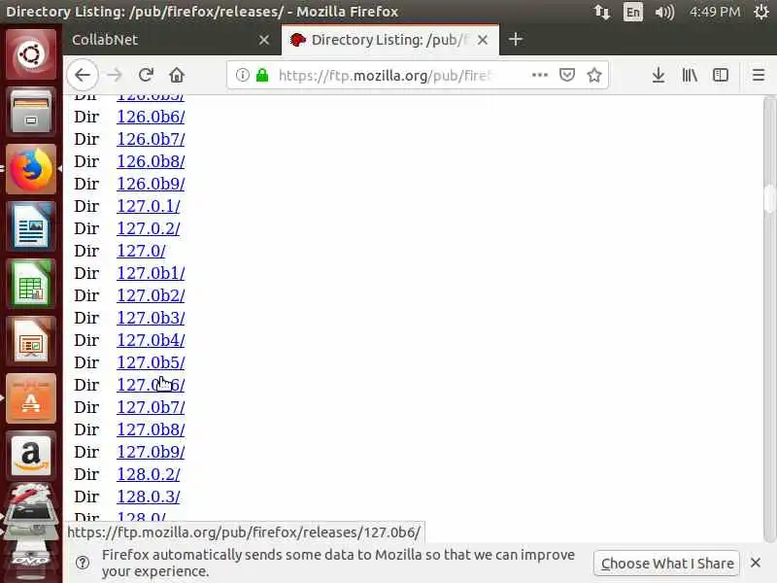Open the En keyboard language indicator

click(x=633, y=12)
